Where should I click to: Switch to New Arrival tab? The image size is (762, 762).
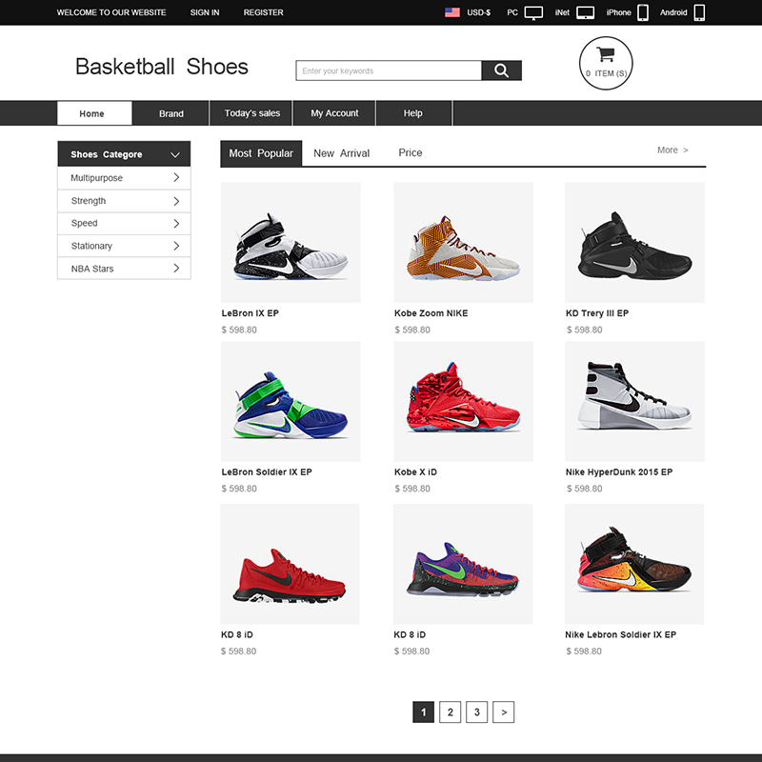coord(341,153)
